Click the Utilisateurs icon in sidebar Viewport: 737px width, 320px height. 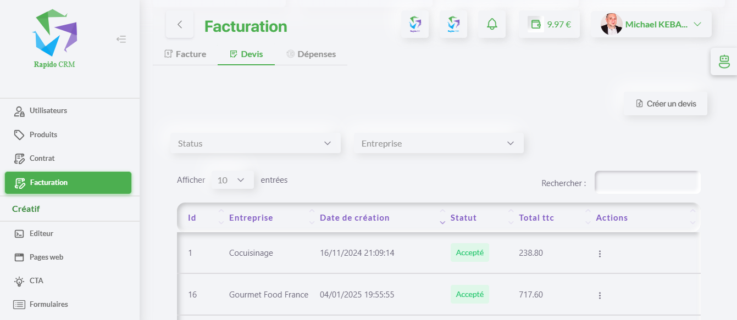pyautogui.click(x=19, y=111)
